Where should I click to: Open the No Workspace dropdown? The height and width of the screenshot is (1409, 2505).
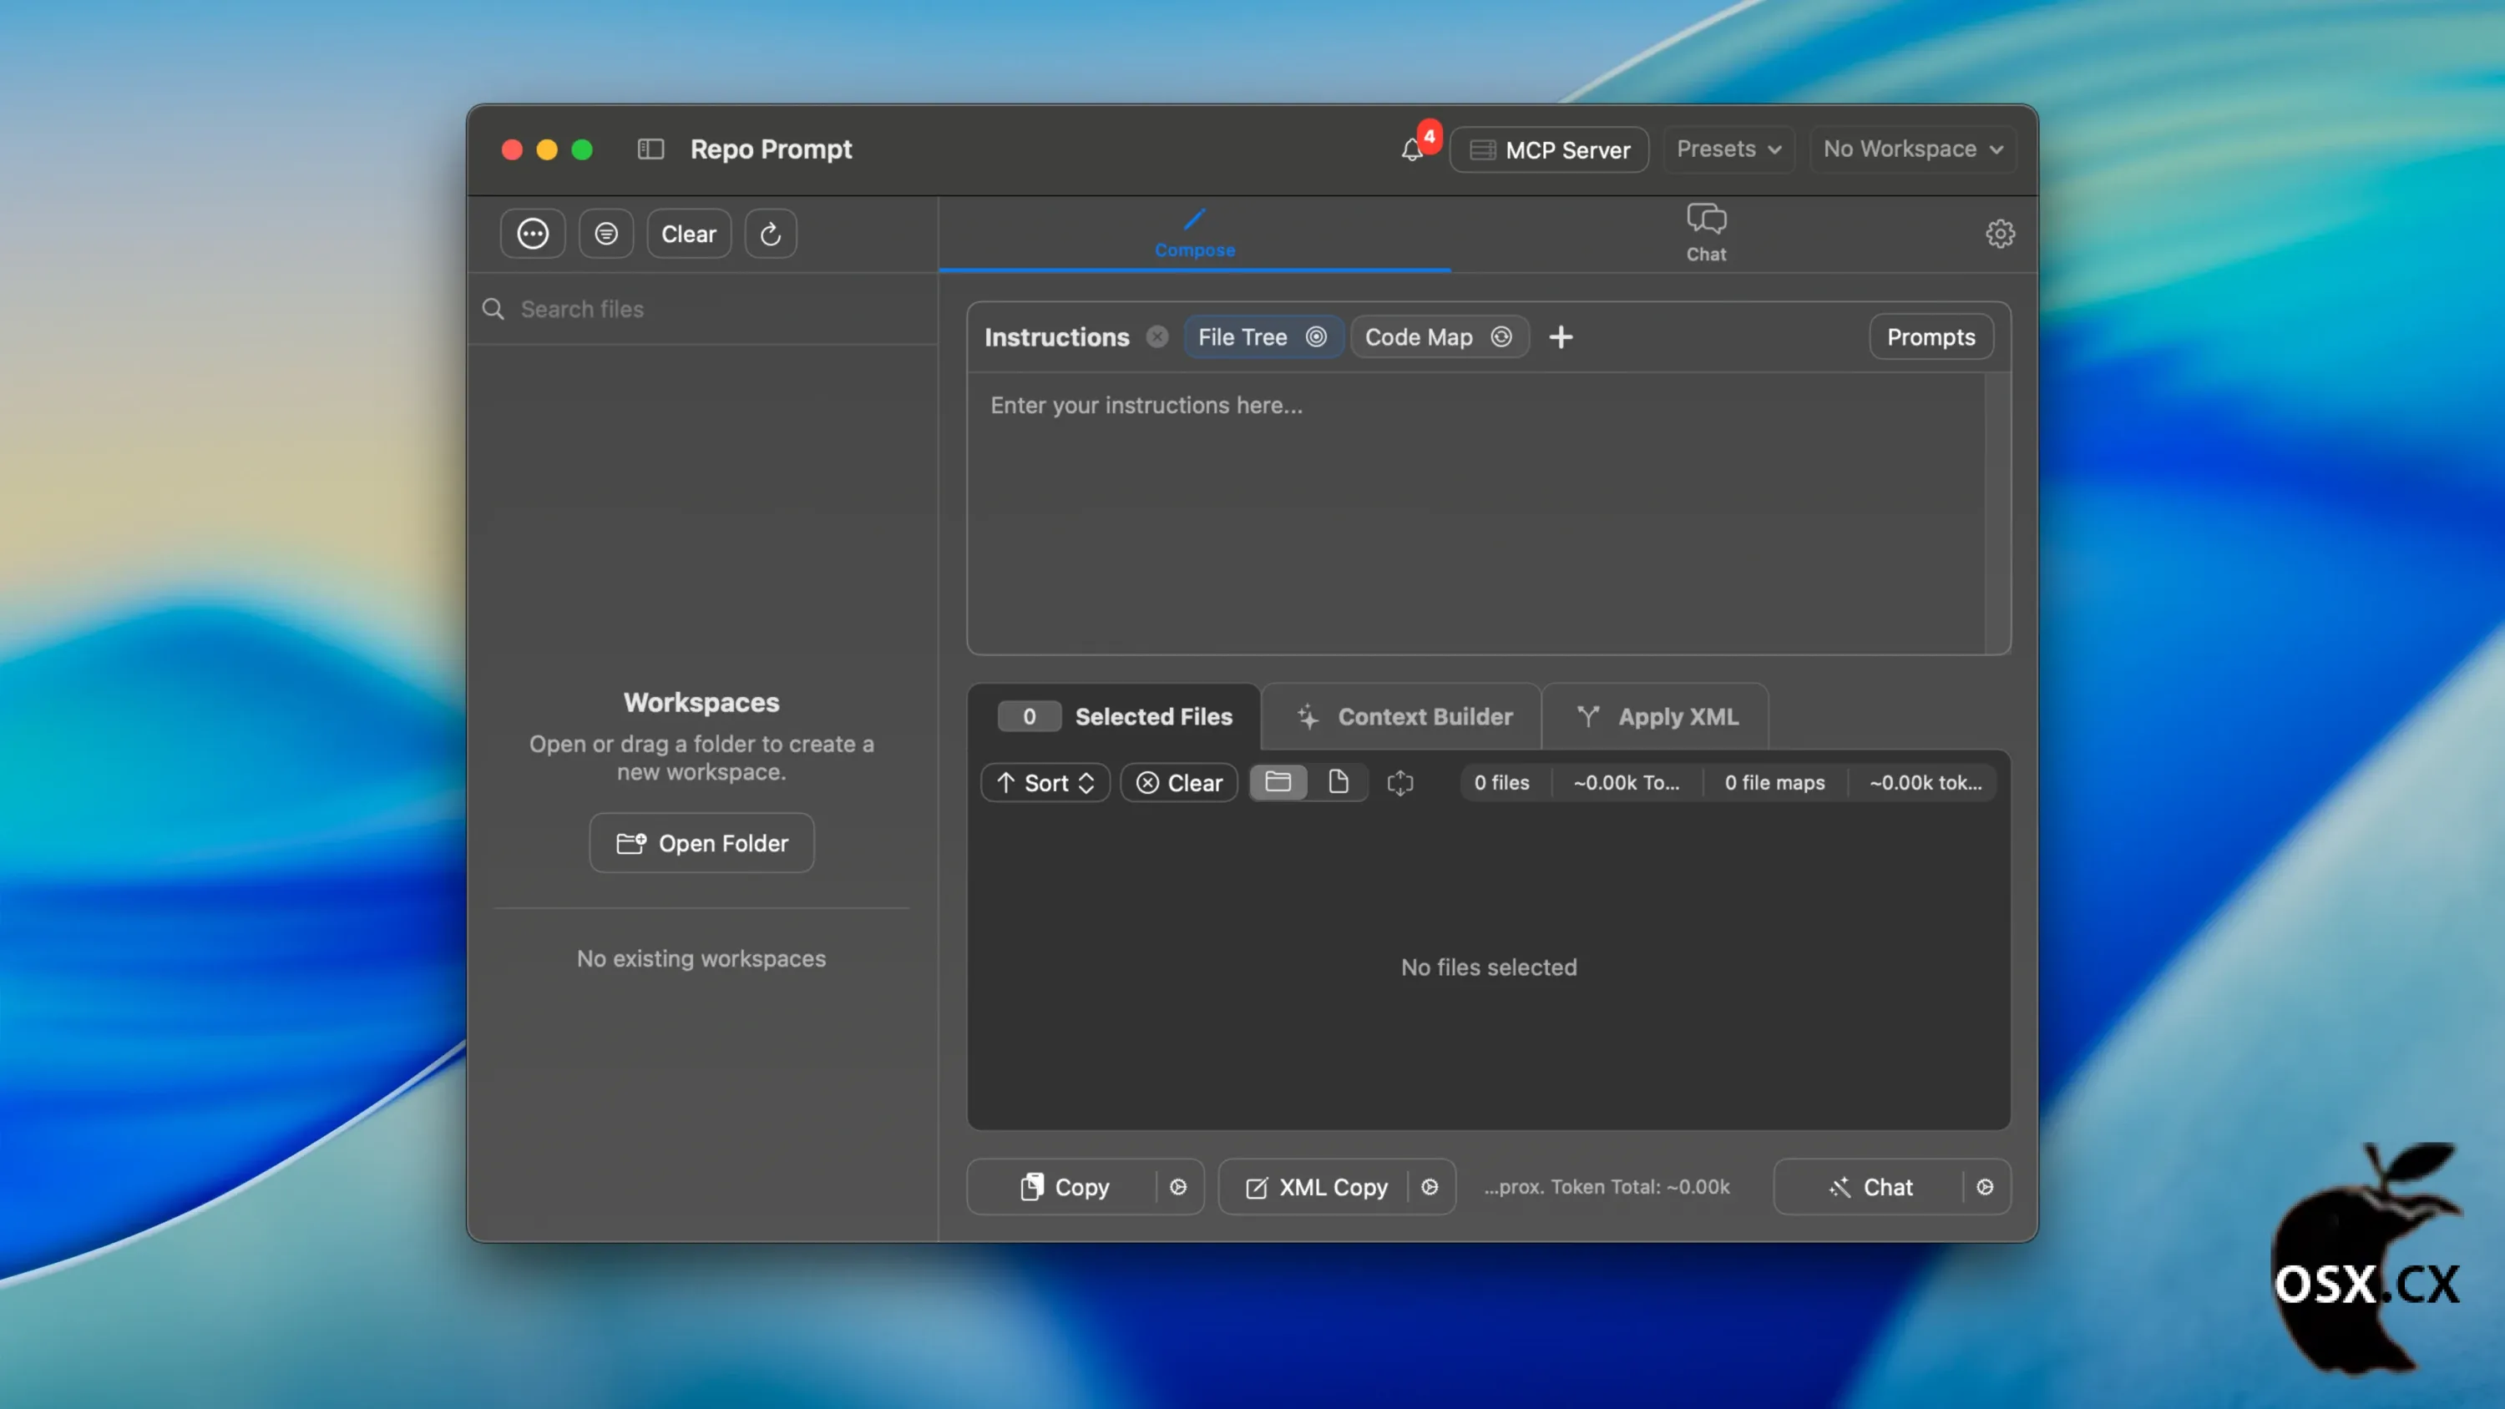[1912, 149]
